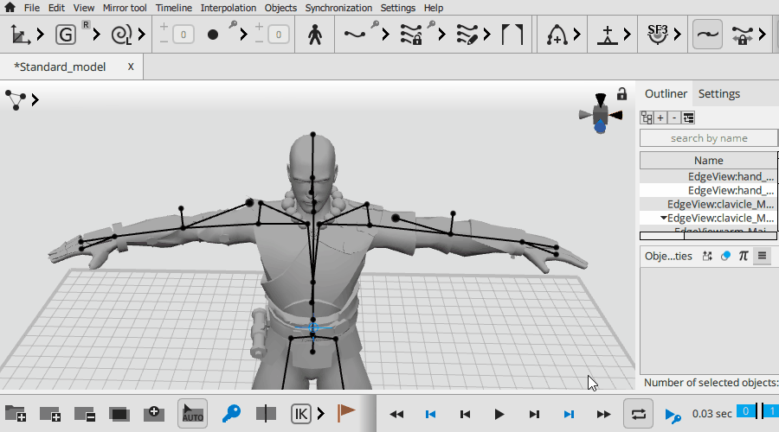The image size is (779, 432).
Task: Switch to the Settings tab
Action: pos(718,94)
